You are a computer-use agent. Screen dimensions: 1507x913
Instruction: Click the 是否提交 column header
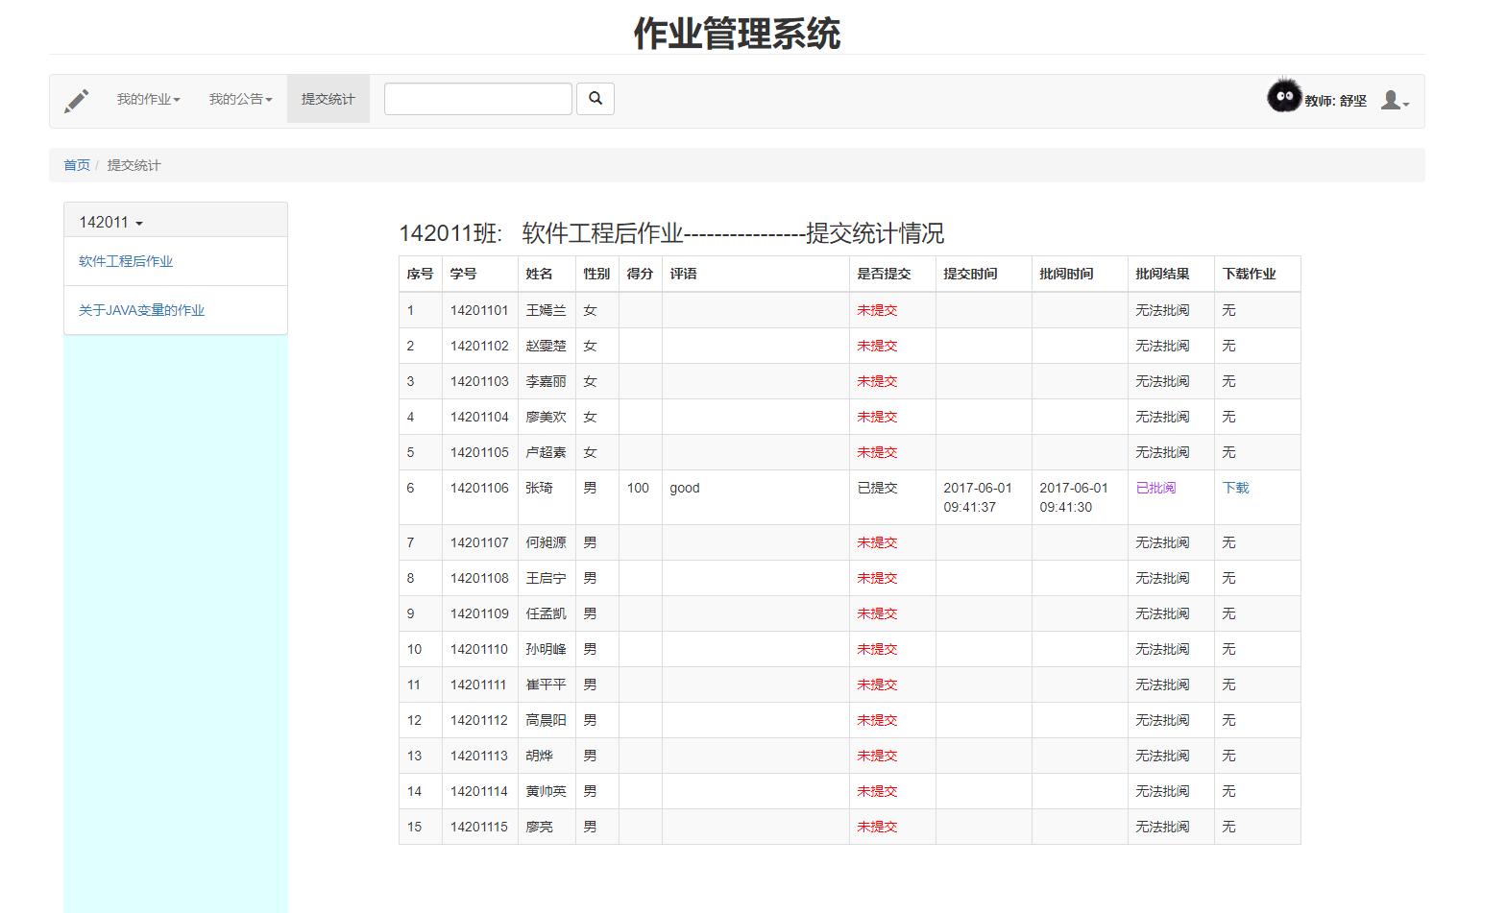[884, 274]
